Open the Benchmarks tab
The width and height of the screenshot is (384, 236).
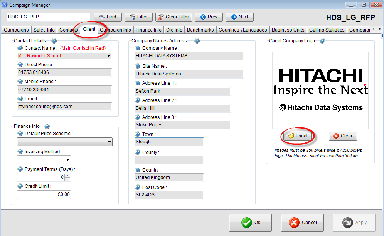pyautogui.click(x=200, y=30)
